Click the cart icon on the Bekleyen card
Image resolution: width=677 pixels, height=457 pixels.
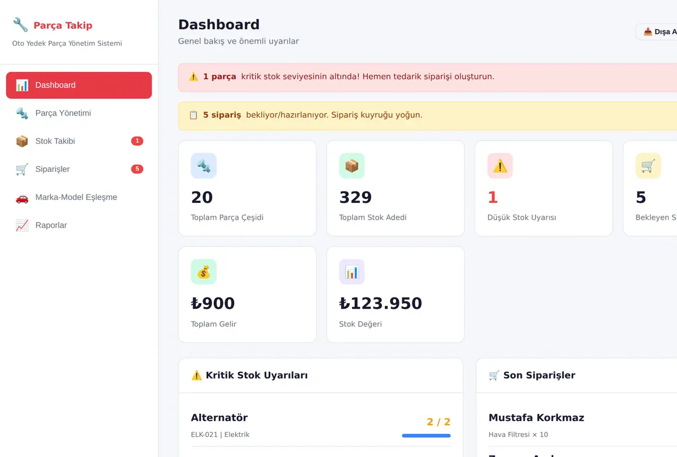pyautogui.click(x=648, y=166)
